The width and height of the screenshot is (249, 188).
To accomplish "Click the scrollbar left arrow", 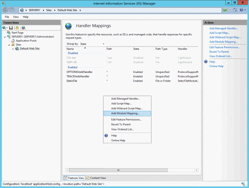I will point(67,170).
